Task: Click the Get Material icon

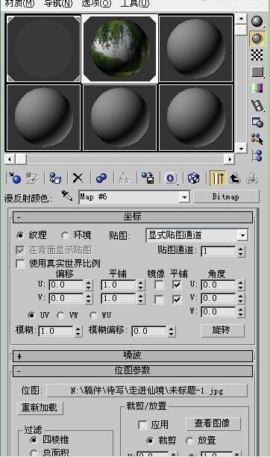Action: [x=15, y=178]
